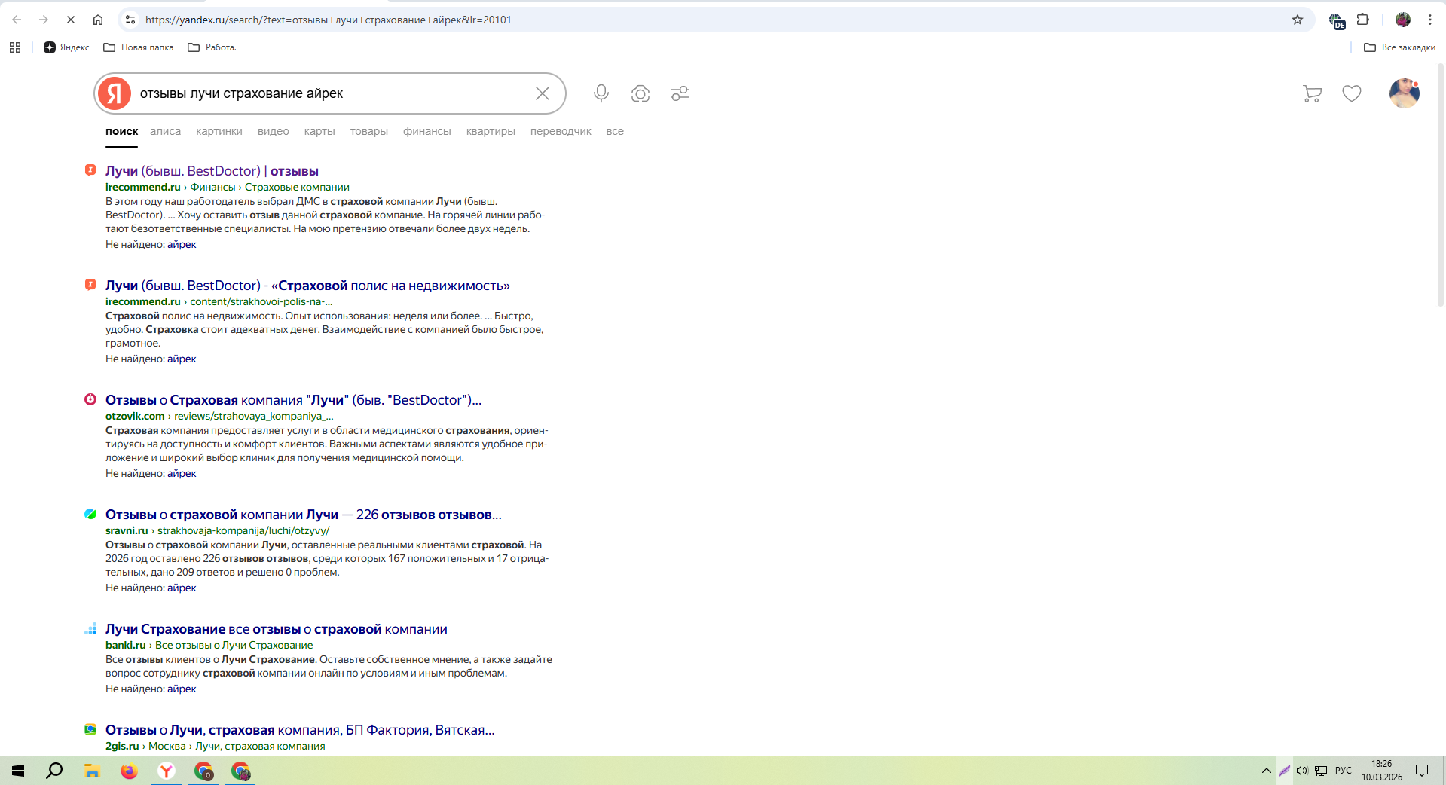Expand the 'все' services tab
This screenshot has width=1446, height=785.
pos(614,131)
